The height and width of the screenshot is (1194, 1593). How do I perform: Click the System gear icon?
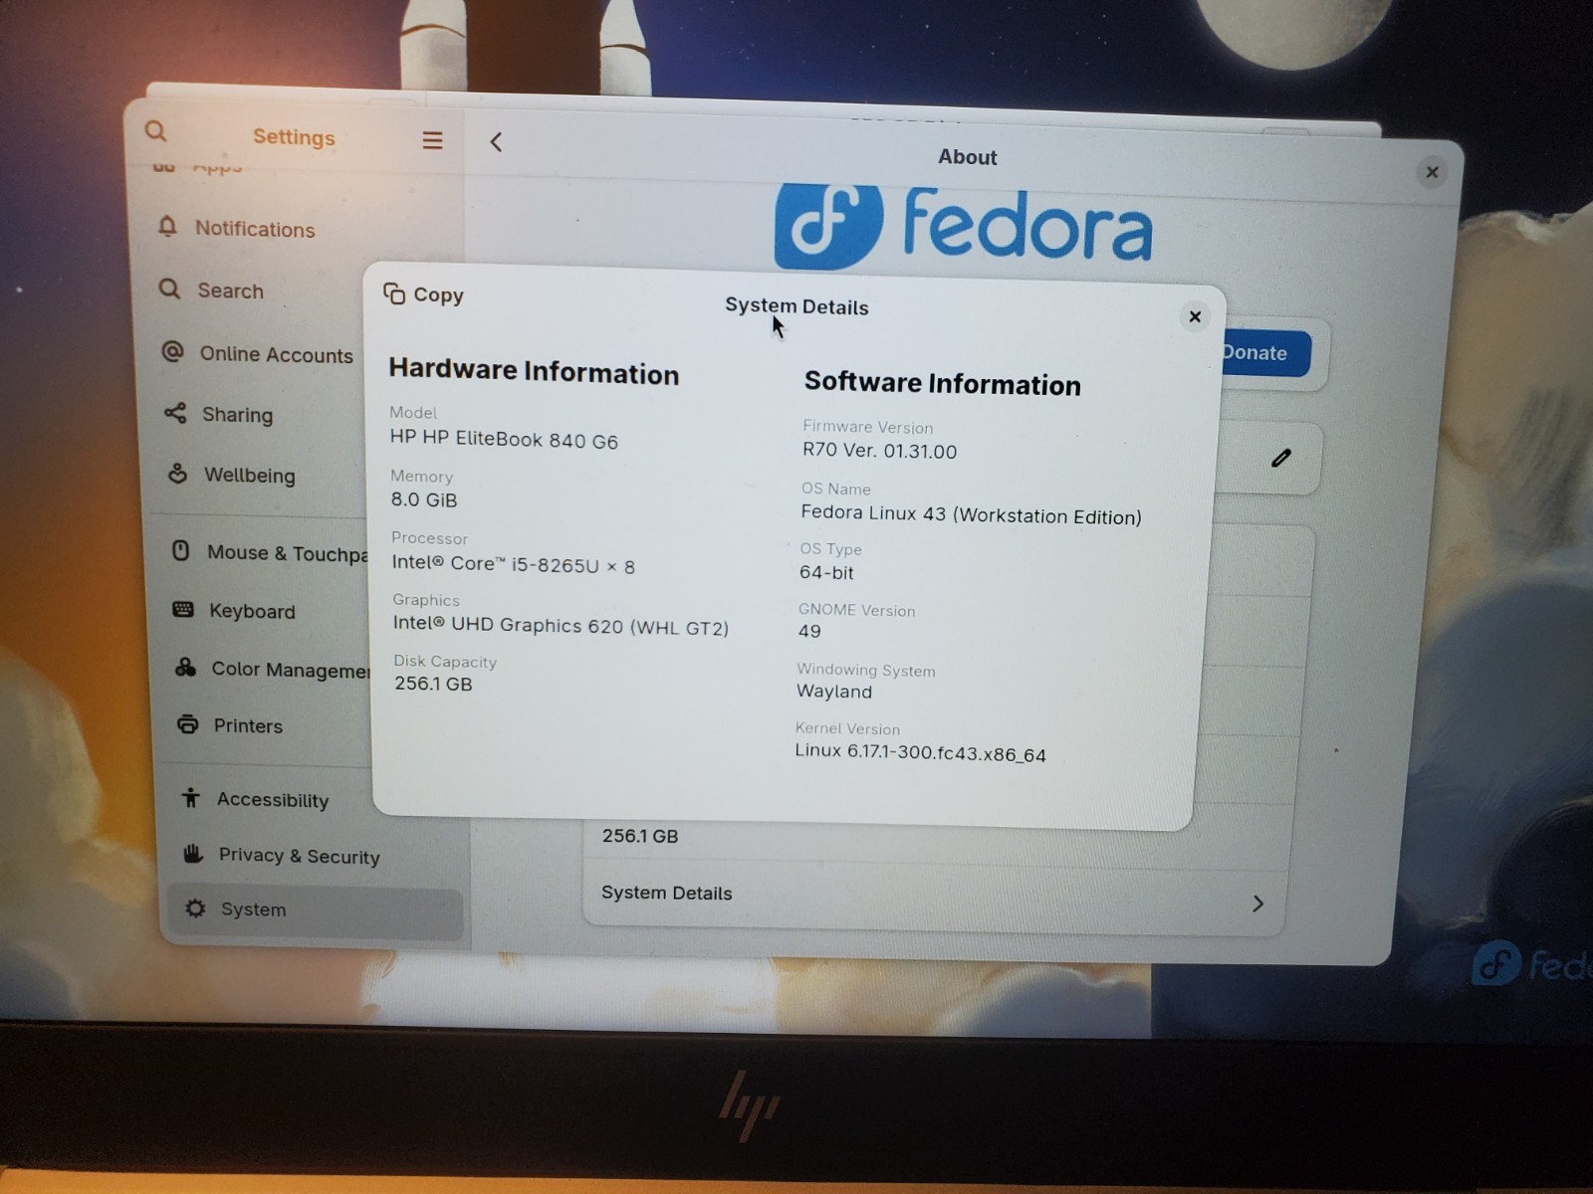[195, 908]
